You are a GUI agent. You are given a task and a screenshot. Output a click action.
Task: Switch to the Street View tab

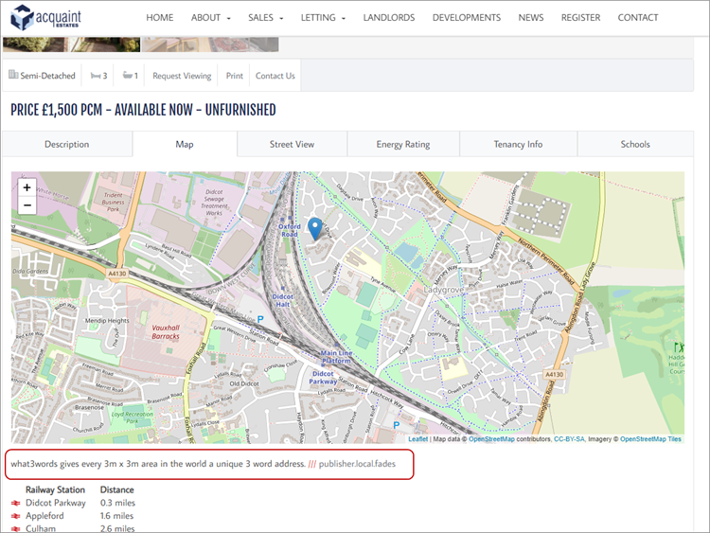(292, 145)
